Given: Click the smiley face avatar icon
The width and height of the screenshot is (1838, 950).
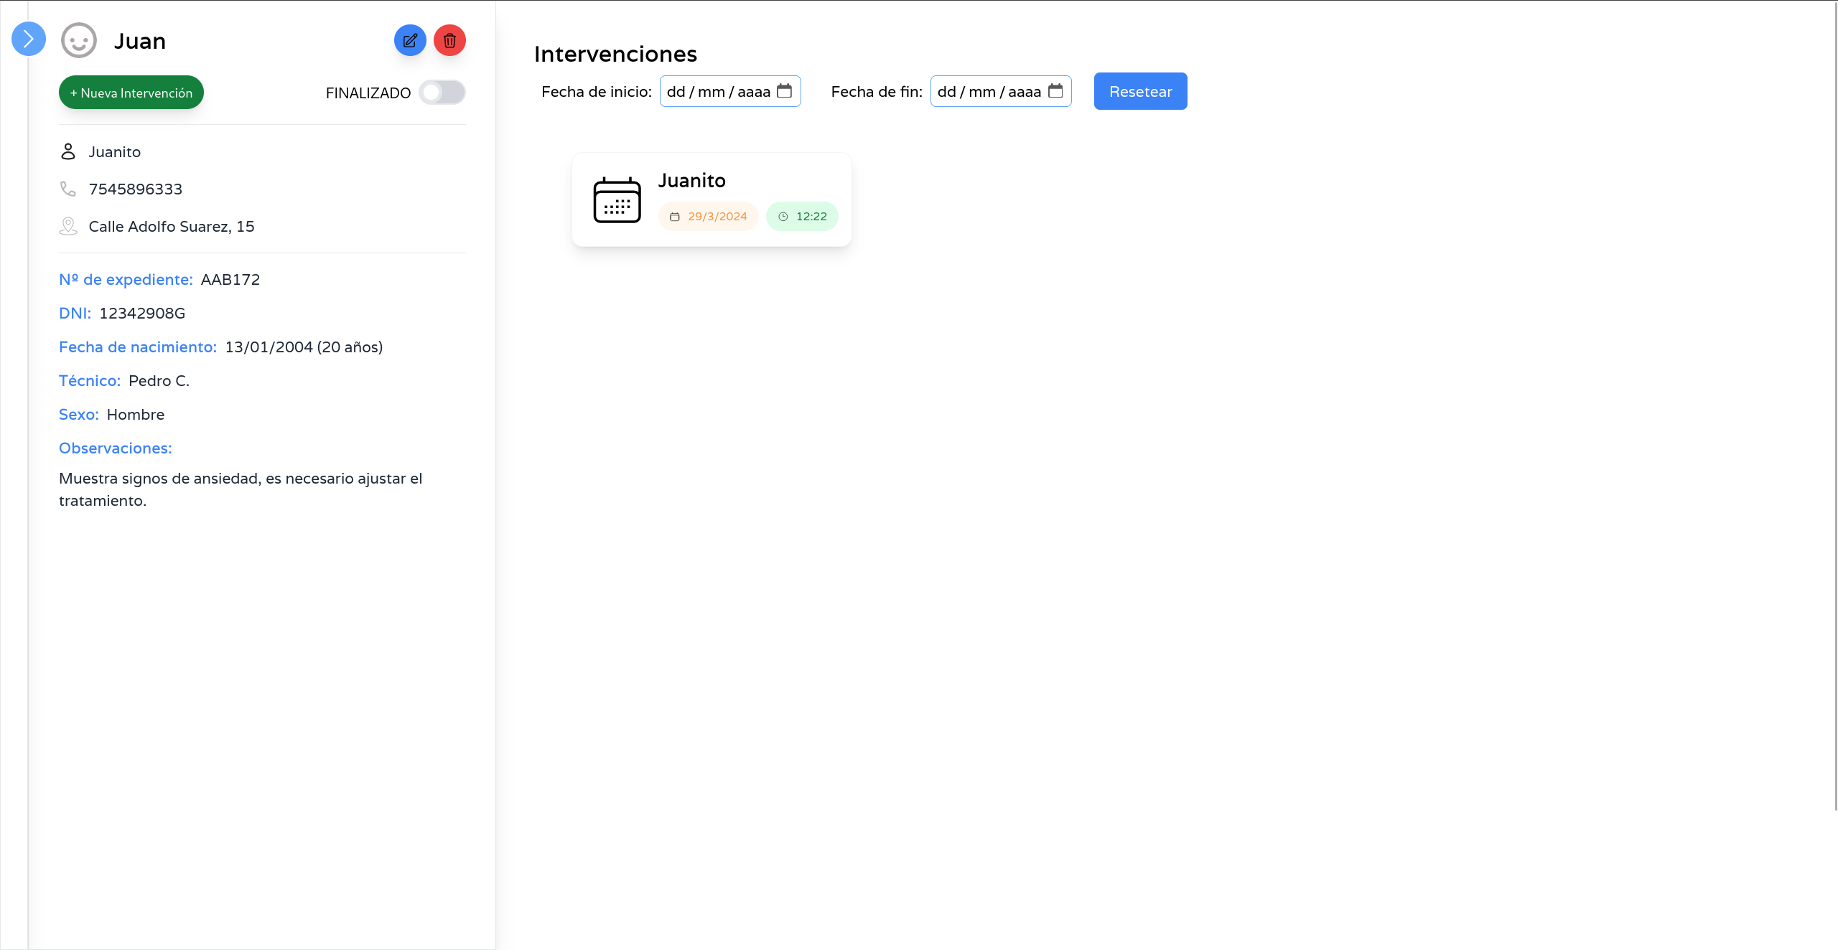Looking at the screenshot, I should [79, 40].
